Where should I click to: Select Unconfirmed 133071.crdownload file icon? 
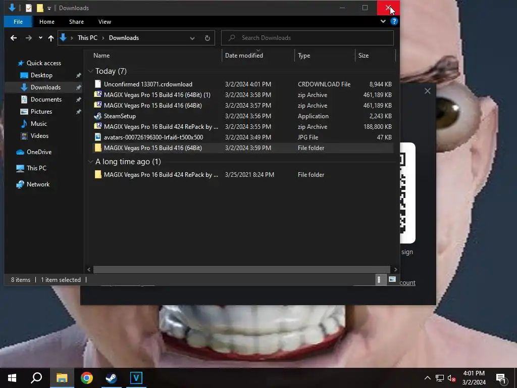(97, 84)
